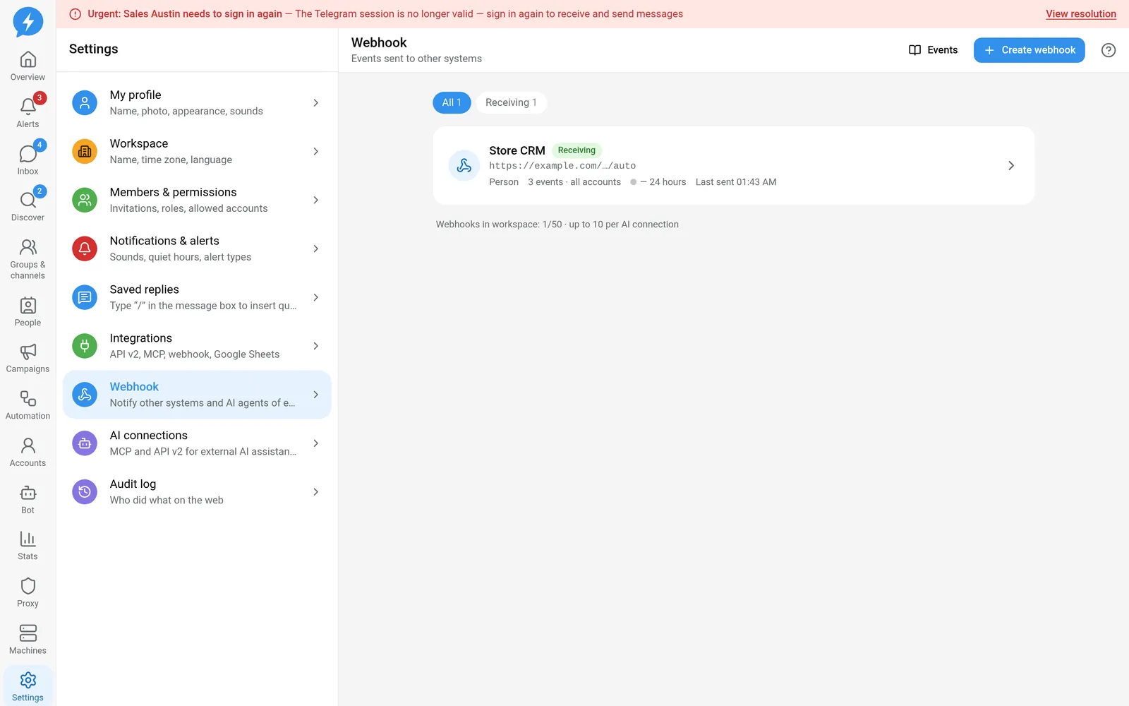Select the All 1 filter tab
This screenshot has height=706, width=1129.
[x=452, y=102]
